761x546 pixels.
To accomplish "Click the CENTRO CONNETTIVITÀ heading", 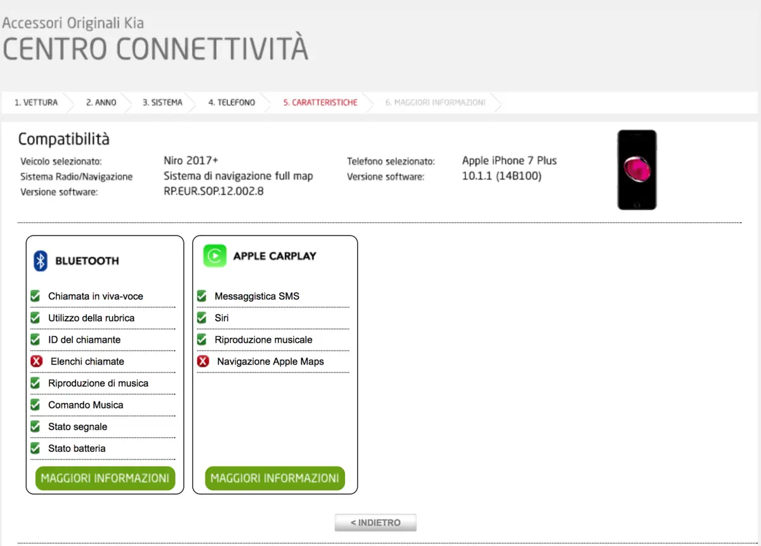I will pos(155,50).
